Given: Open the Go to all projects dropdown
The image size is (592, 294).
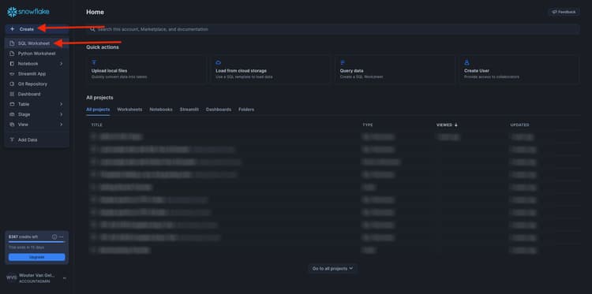Looking at the screenshot, I should [x=332, y=268].
